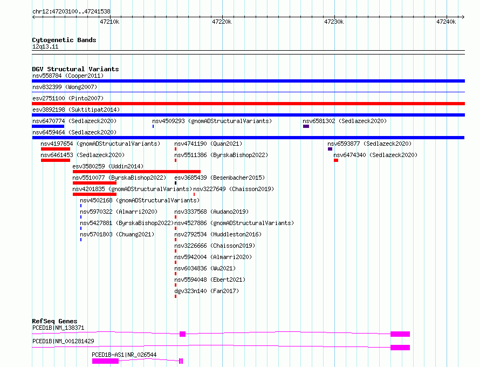Click the nsv558784 (Cooper2011) variant label
Screen dimensions: 480x367
click(x=68, y=76)
